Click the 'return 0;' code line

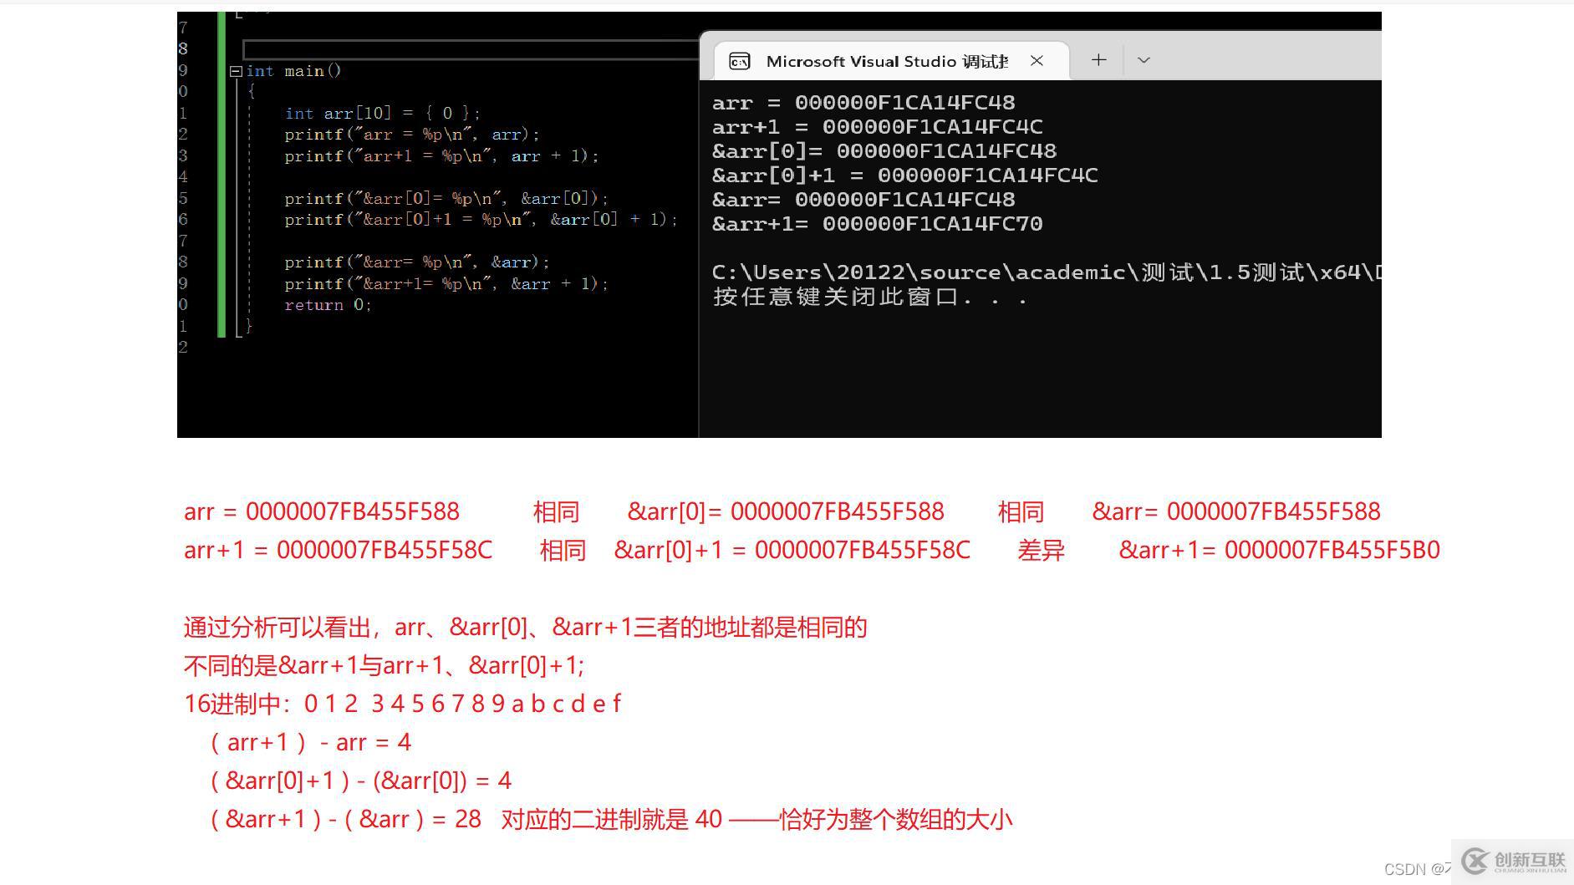point(328,305)
